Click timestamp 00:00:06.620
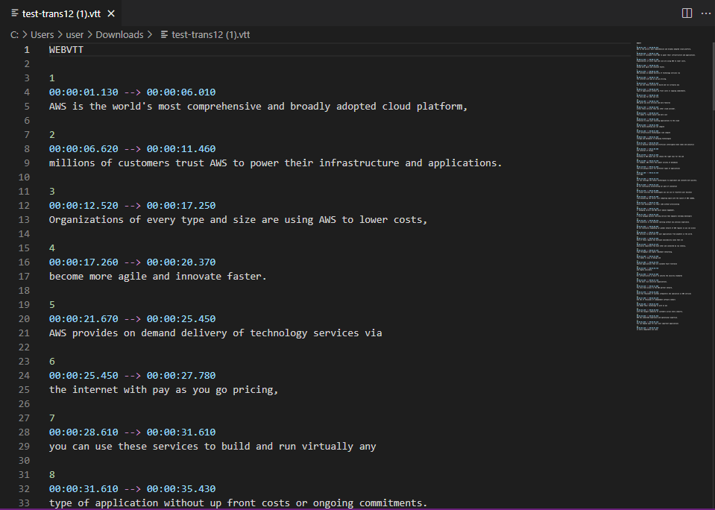This screenshot has height=510, width=715. tap(84, 148)
